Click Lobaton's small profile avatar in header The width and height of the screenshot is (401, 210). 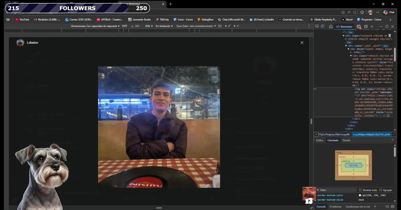pos(20,43)
